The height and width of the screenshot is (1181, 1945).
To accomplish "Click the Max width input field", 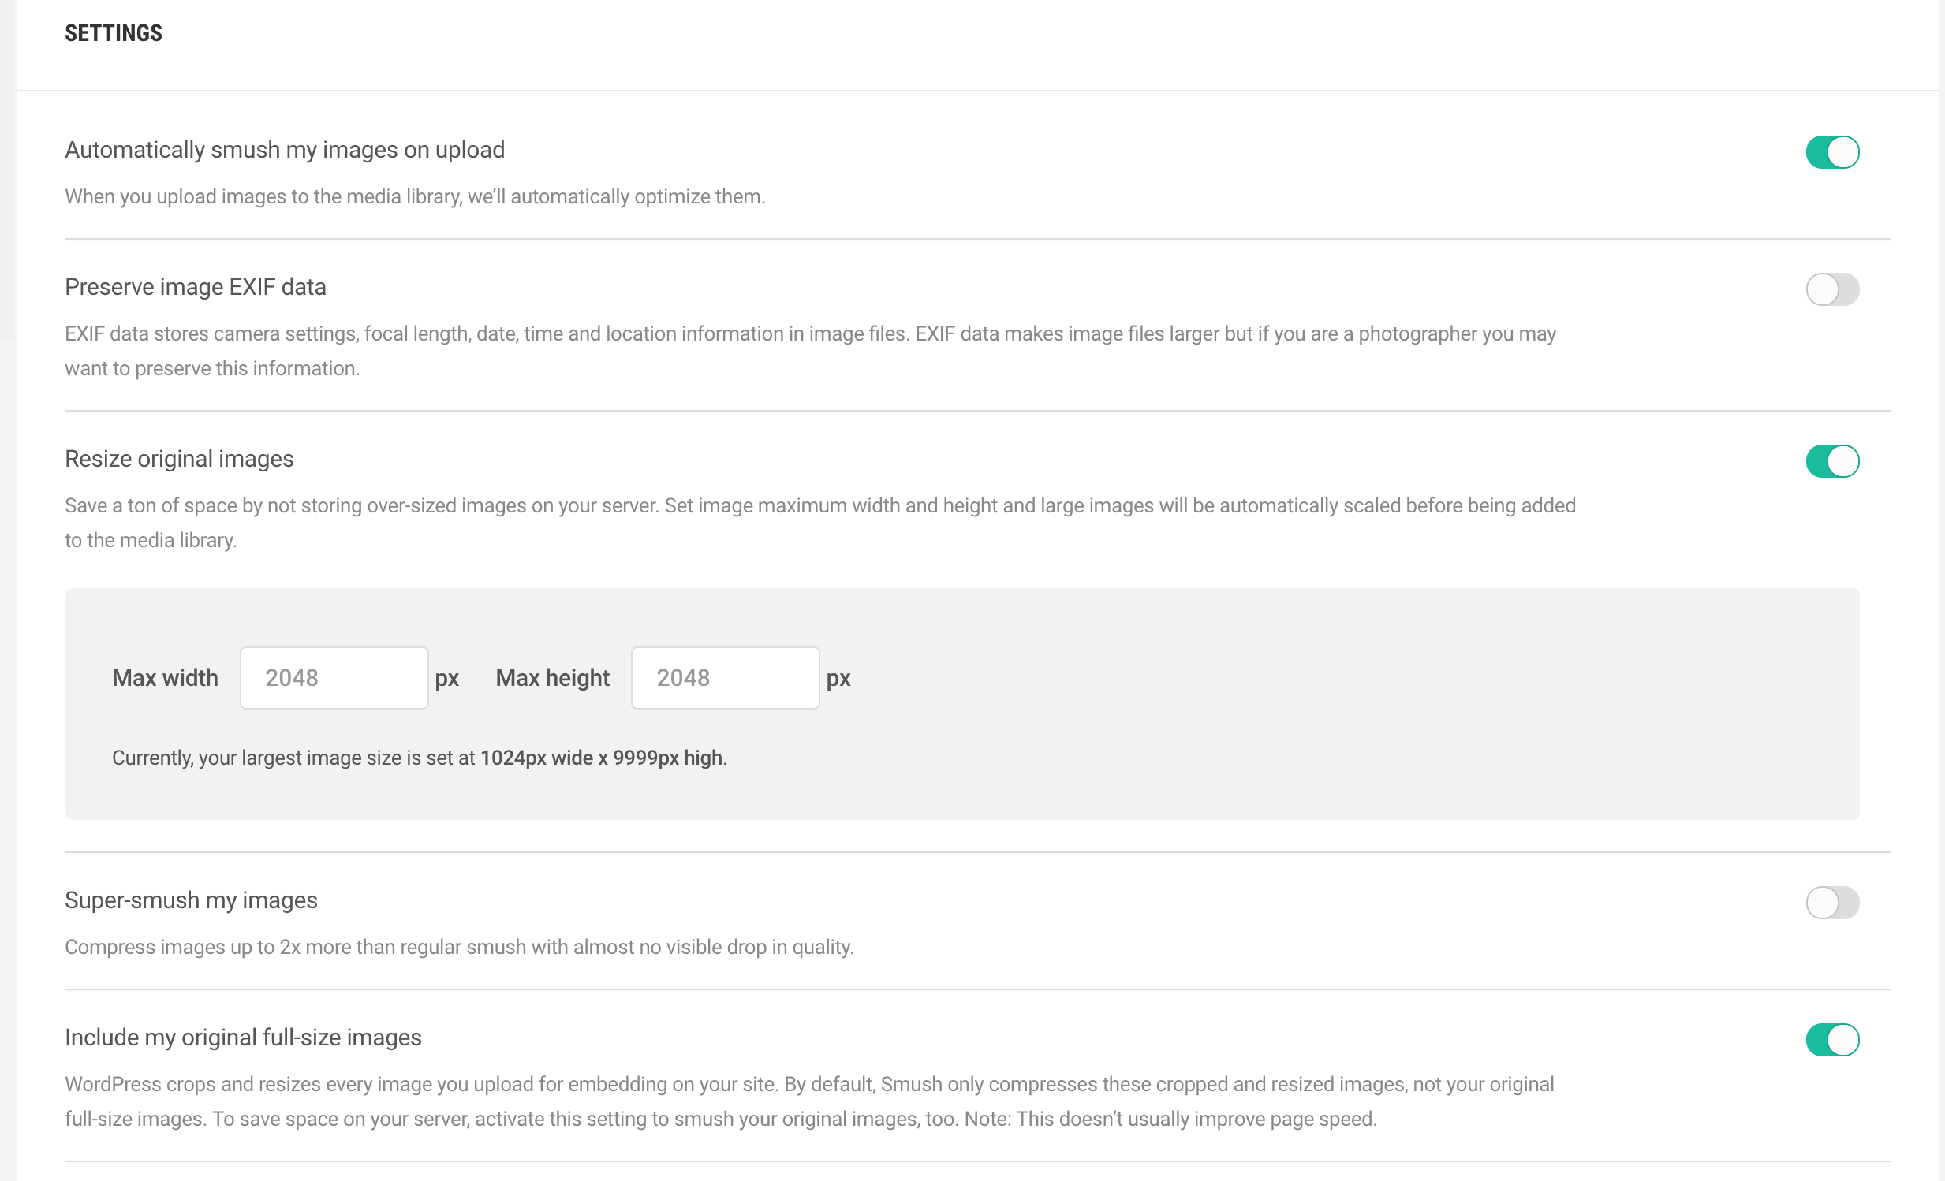I will tap(334, 678).
